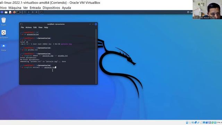Select the terminal window button in the taskbar

[x=41, y=12]
